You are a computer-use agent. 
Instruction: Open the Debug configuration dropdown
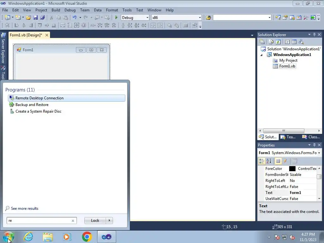pyautogui.click(x=147, y=18)
